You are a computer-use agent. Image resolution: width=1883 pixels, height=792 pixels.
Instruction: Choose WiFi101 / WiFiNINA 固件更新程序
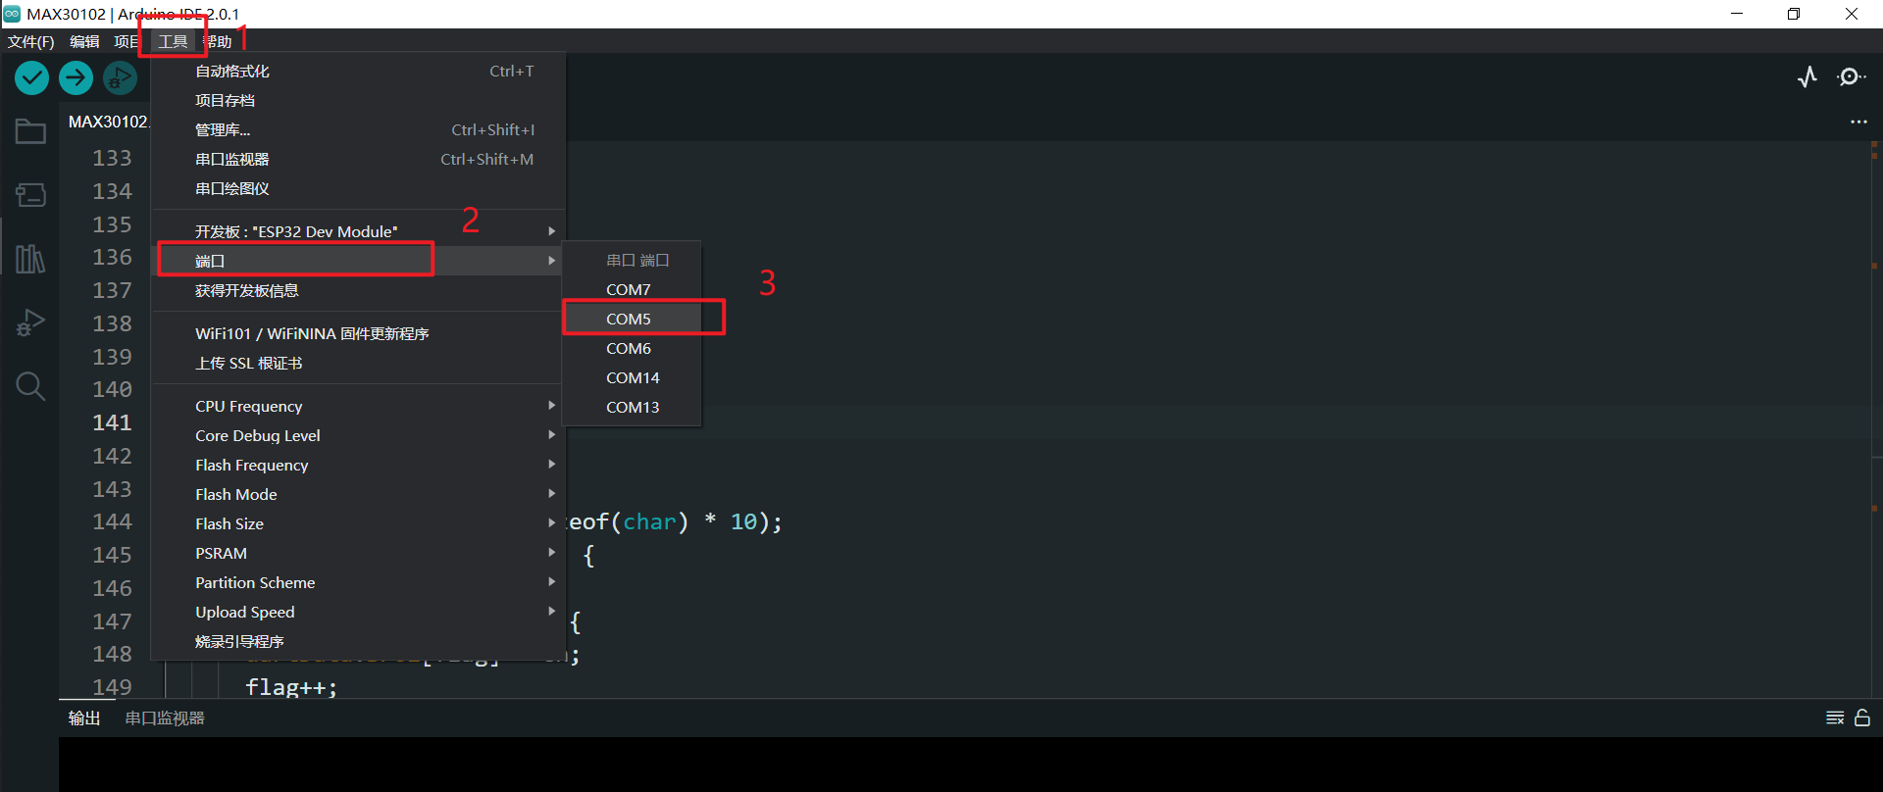tap(359, 333)
